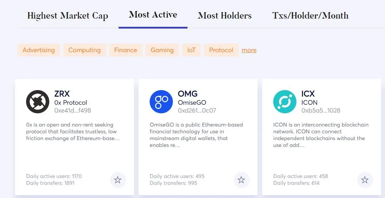Click OMG address 0xd261...0c07
385x198 pixels.
pos(197,110)
